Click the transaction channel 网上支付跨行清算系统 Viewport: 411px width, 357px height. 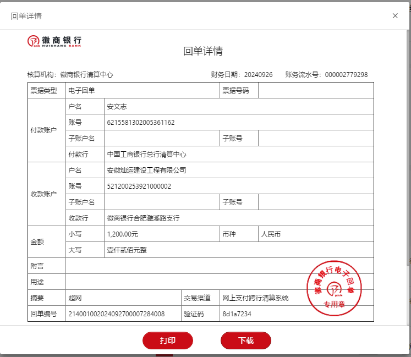255,298
